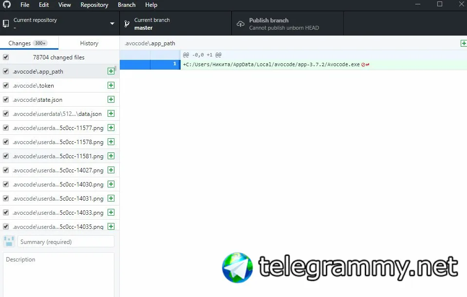Click the Summary (required) input field
Image resolution: width=467 pixels, height=297 pixels.
[x=66, y=241]
